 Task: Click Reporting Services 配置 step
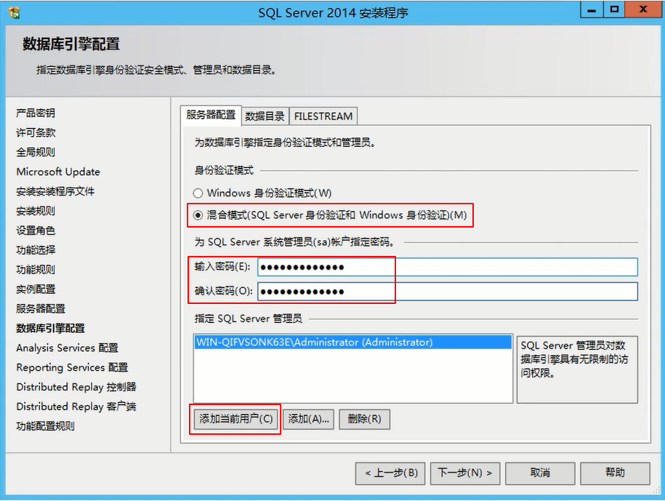pos(72,367)
